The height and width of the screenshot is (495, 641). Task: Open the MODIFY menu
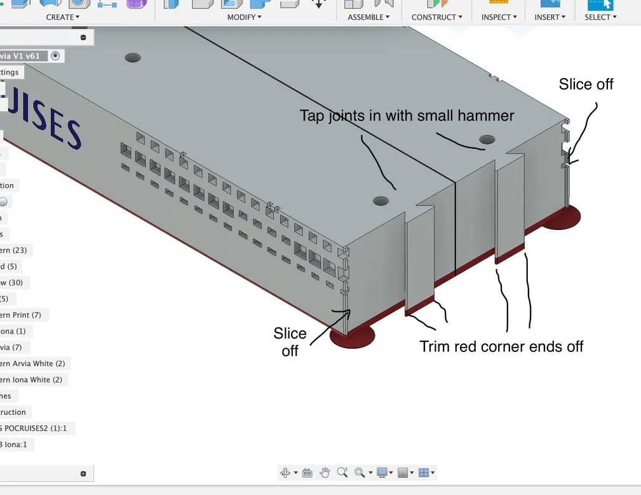[x=244, y=17]
